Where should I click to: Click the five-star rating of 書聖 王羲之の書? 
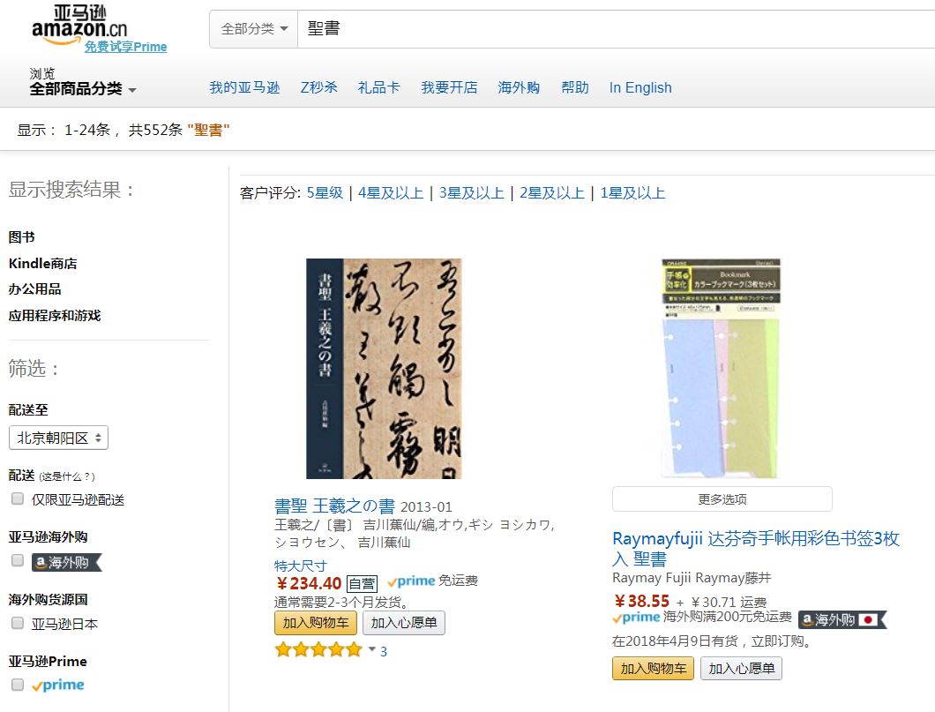318,649
